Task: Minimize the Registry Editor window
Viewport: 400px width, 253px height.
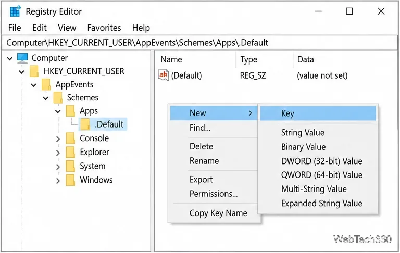Action: click(318, 11)
